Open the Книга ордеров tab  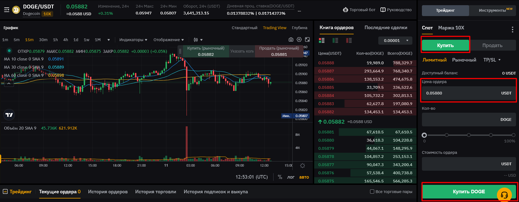(x=337, y=27)
